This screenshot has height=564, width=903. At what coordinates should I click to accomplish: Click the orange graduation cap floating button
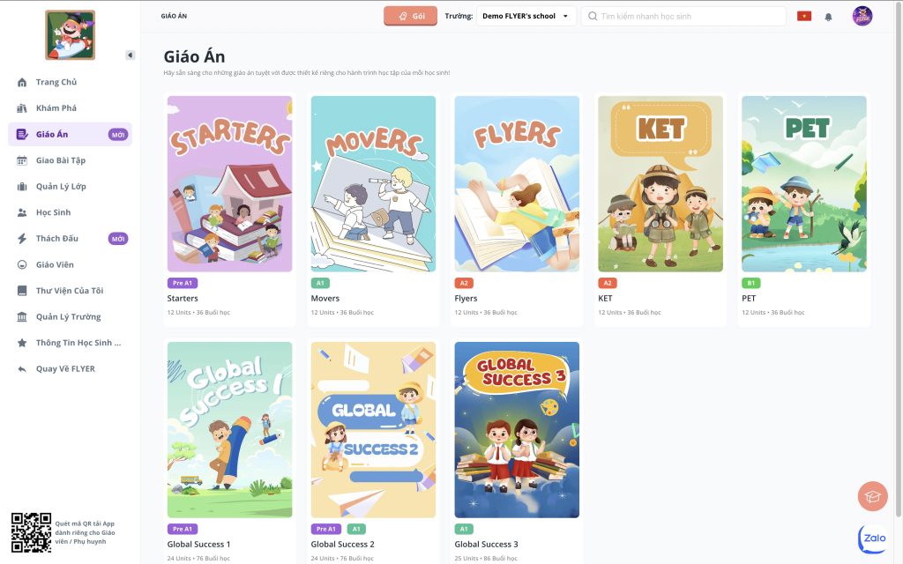(872, 496)
